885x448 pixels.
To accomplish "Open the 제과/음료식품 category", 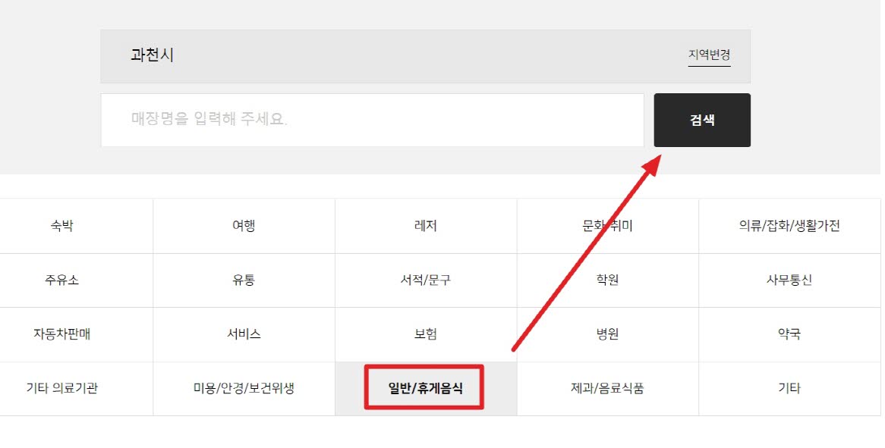I will pos(608,388).
